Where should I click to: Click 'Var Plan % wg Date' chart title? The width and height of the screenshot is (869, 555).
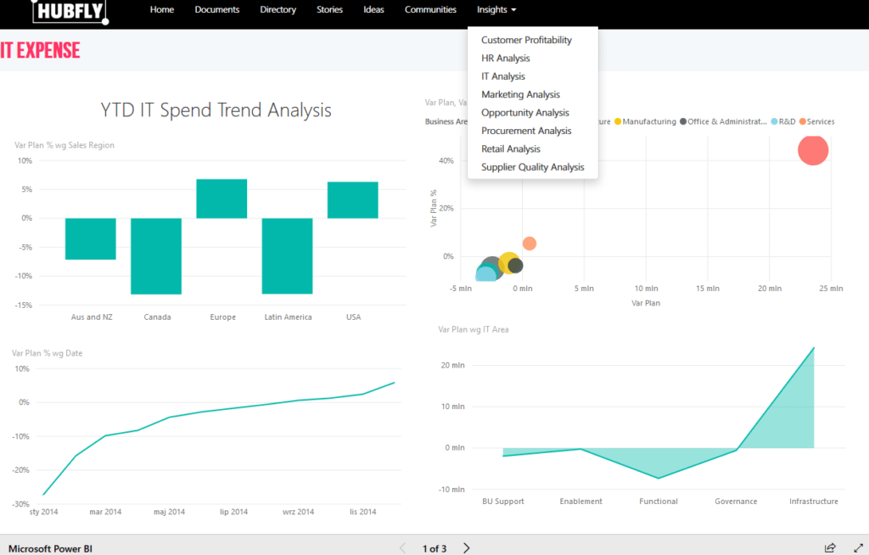click(x=48, y=353)
